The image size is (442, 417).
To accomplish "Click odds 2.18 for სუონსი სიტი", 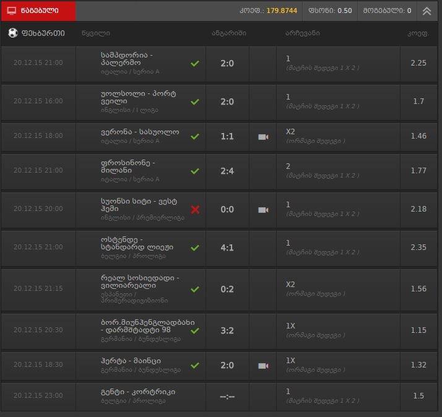I will [x=418, y=208].
